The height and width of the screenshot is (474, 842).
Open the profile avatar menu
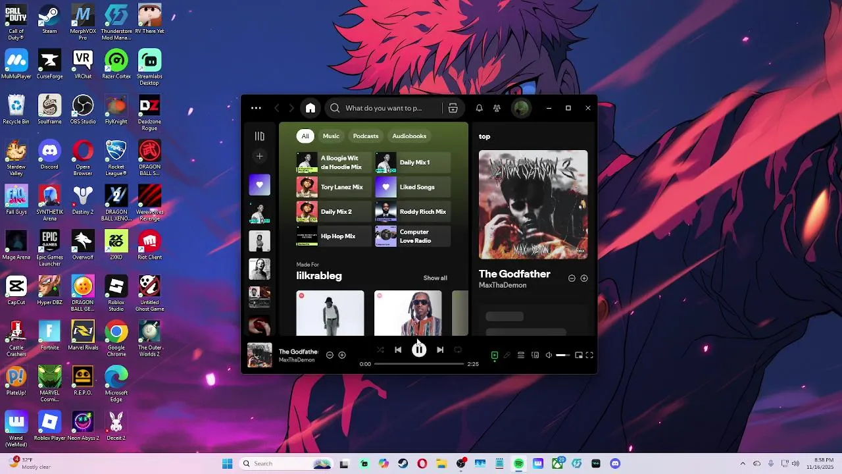point(521,108)
